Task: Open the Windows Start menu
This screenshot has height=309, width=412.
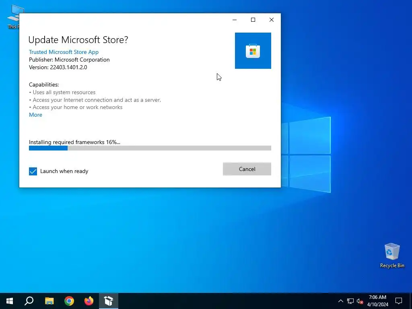Action: point(10,301)
